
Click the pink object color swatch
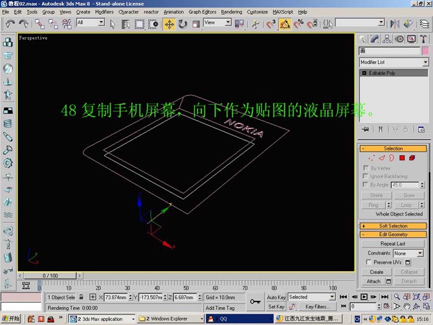coord(426,51)
